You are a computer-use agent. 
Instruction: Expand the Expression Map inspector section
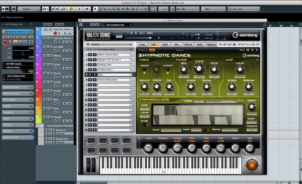tap(18, 87)
